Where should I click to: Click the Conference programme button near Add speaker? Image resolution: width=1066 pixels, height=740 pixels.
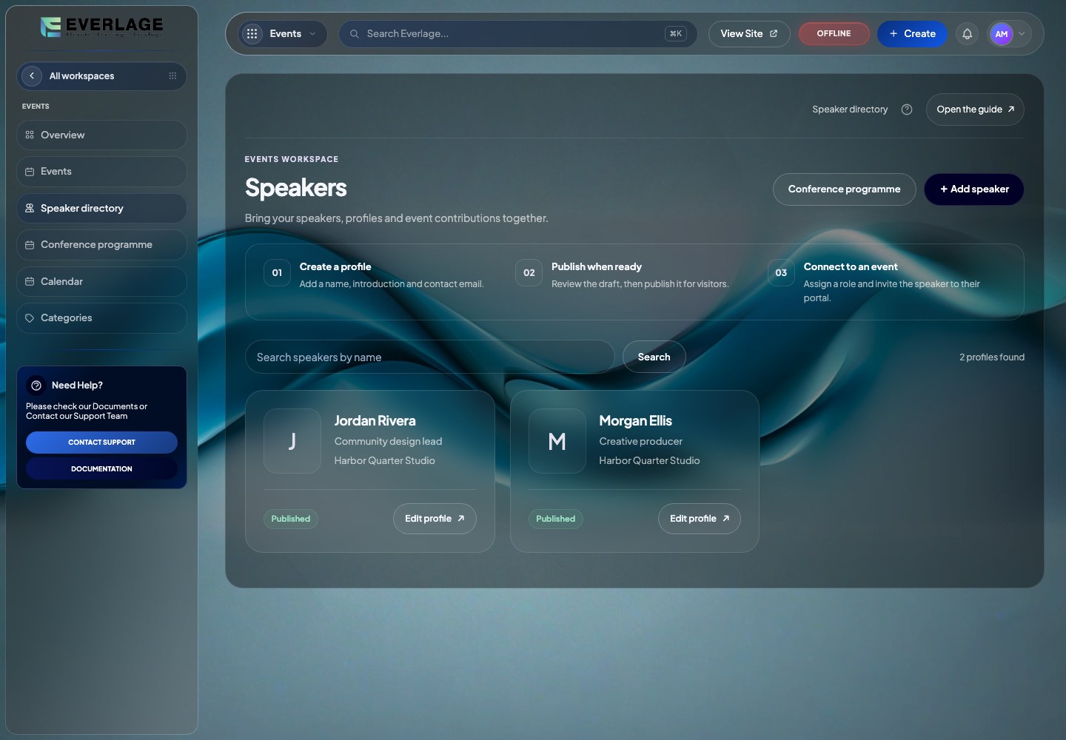point(844,189)
